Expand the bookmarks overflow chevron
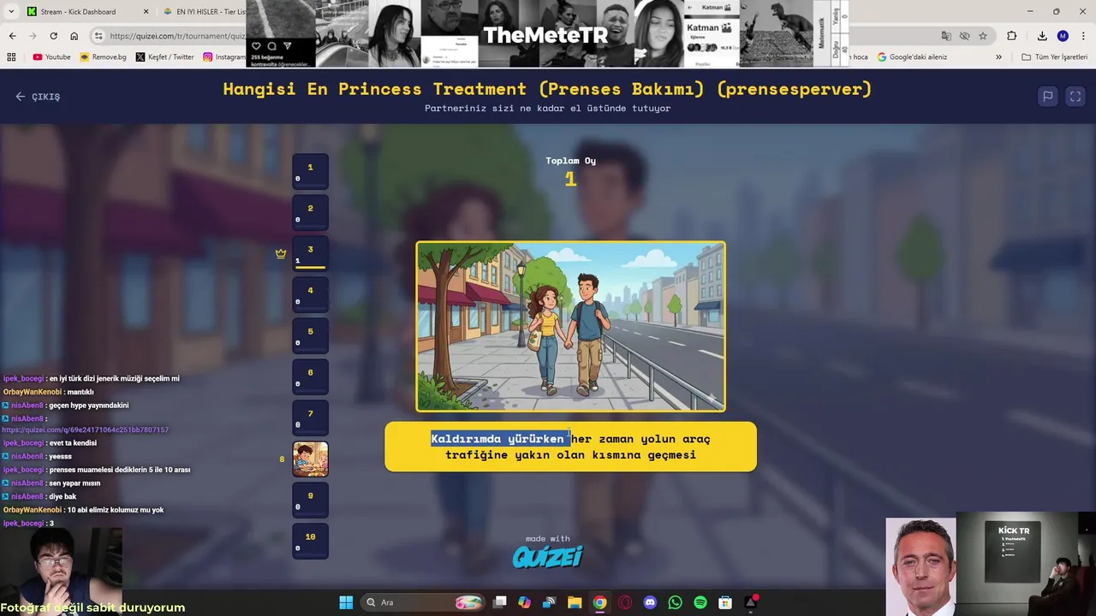The image size is (1096, 616). 998,57
